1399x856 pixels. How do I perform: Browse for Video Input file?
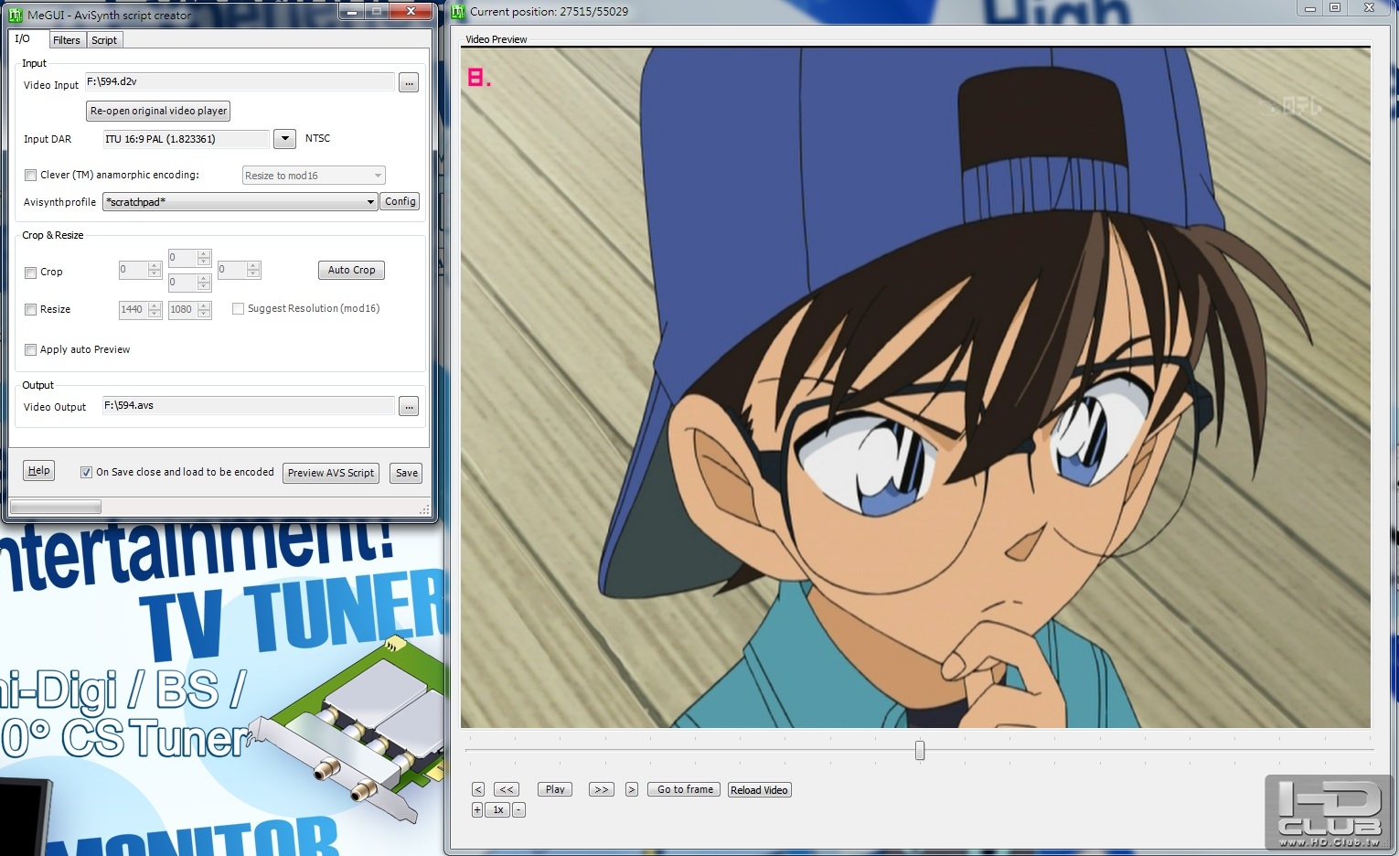(x=409, y=83)
